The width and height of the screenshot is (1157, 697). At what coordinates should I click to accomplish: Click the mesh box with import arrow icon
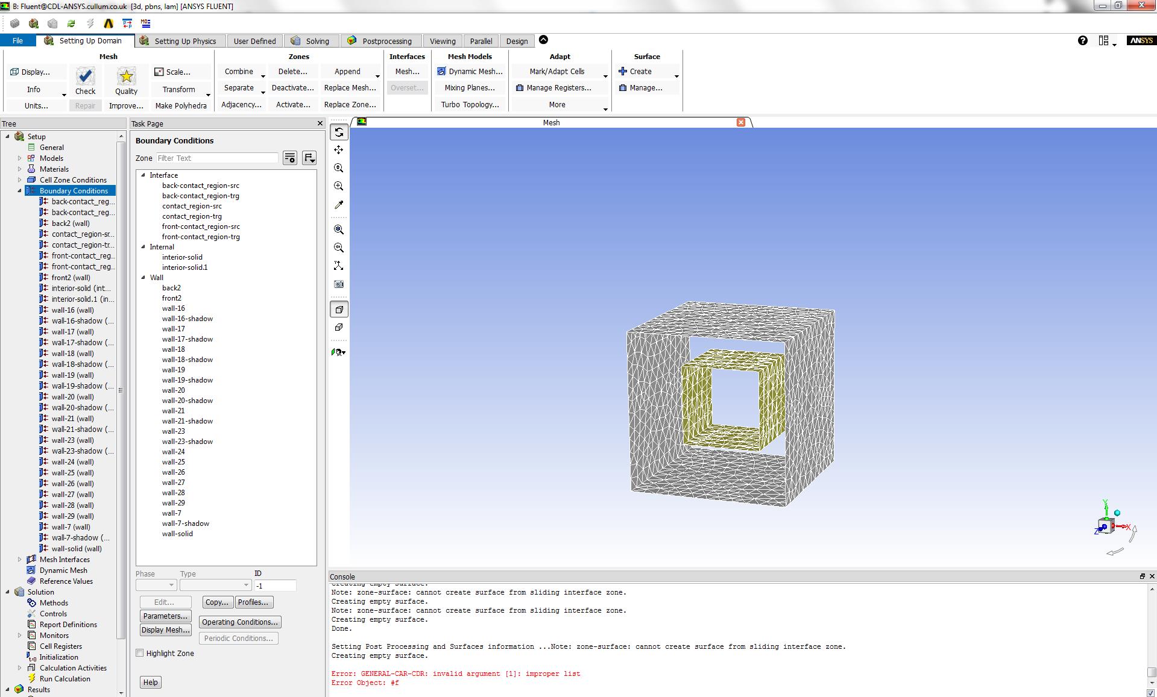[34, 23]
